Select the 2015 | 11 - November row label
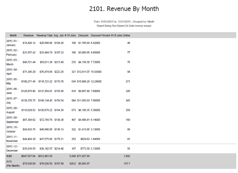238x173 pixels. click(12, 139)
